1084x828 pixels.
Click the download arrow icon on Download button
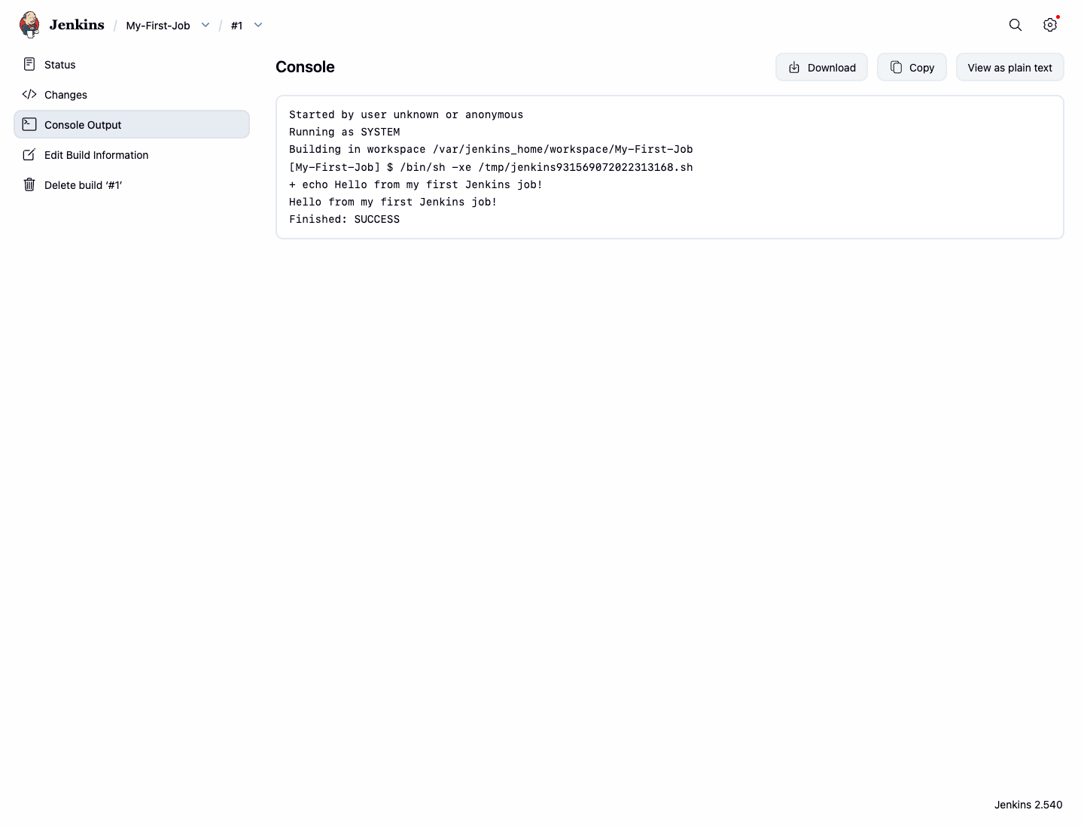pos(794,68)
